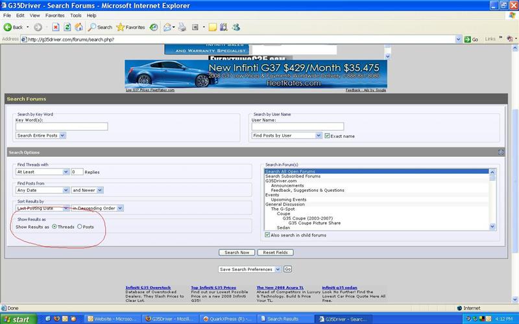Image resolution: width=519 pixels, height=324 pixels.
Task: Uncheck Also search in child forums
Action: (x=267, y=235)
